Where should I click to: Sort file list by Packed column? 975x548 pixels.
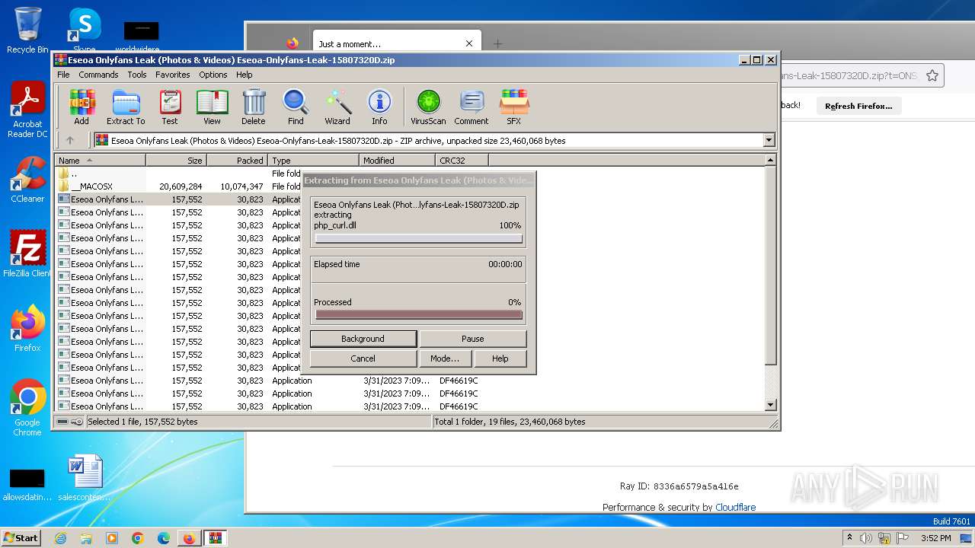coord(237,161)
